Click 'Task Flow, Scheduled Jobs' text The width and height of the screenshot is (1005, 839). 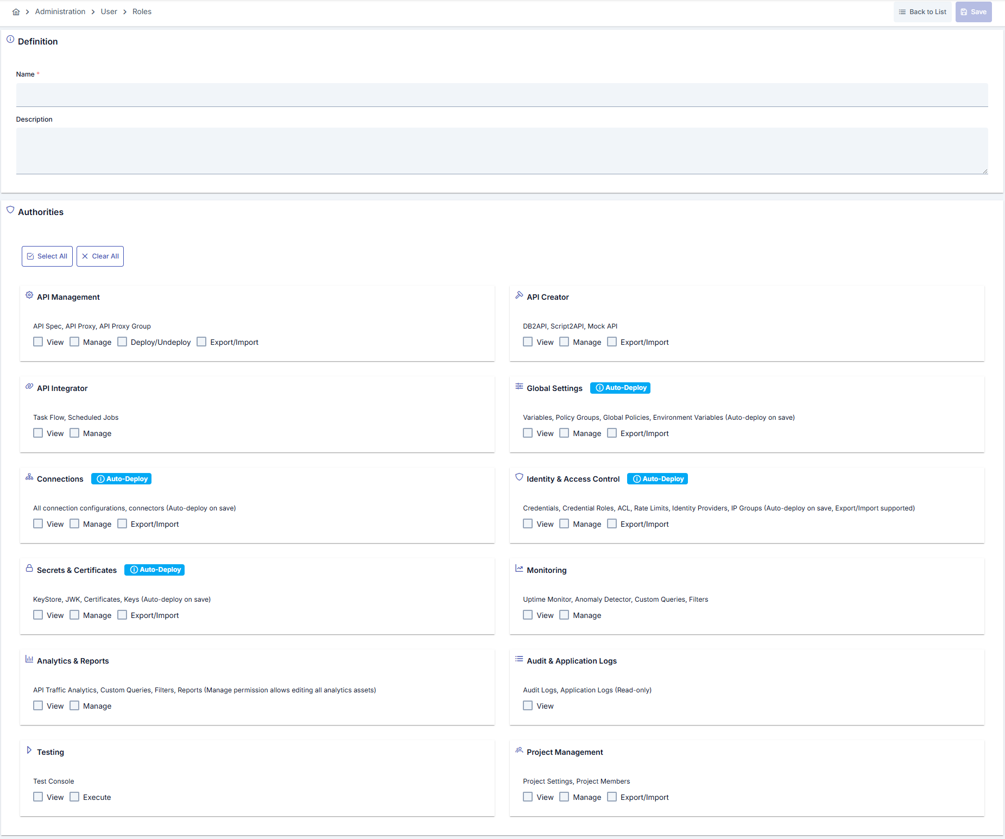click(x=75, y=418)
